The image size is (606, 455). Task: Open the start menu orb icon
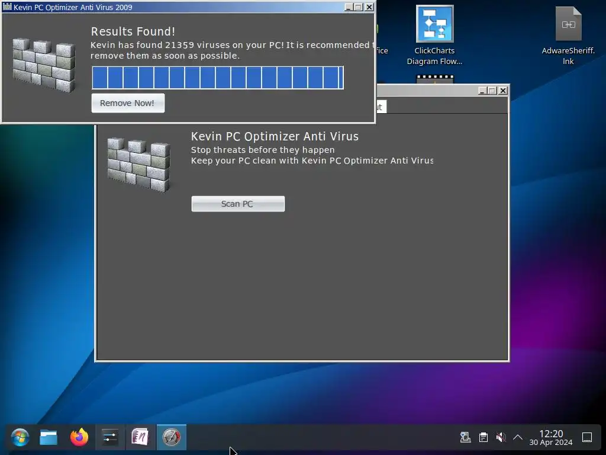tap(20, 438)
